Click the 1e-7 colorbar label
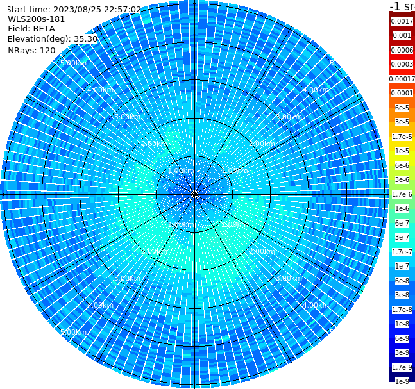 tap(402, 266)
